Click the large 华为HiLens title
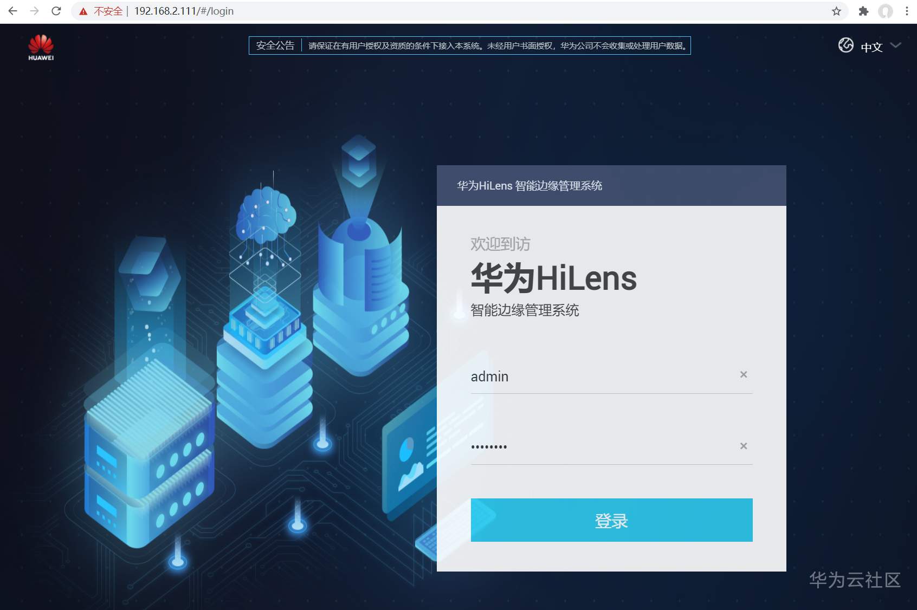 tap(553, 278)
